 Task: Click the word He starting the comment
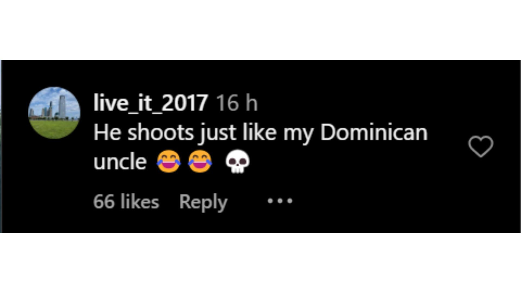click(x=107, y=133)
